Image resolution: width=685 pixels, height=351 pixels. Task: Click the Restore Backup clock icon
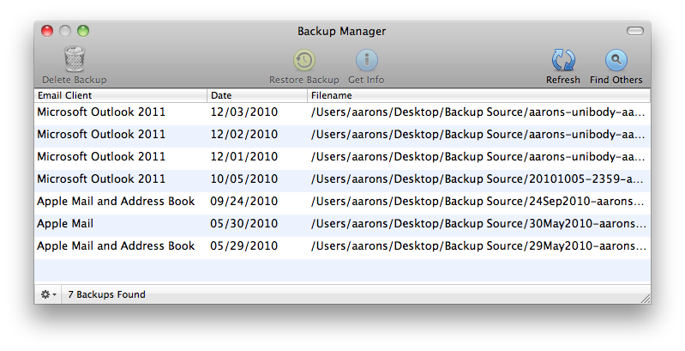(x=304, y=60)
